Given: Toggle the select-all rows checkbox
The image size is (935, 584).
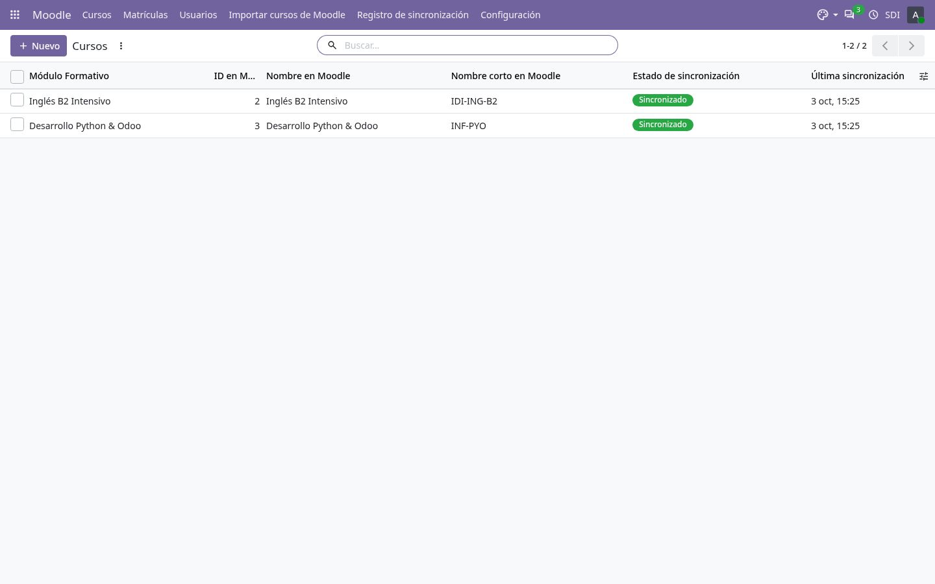Looking at the screenshot, I should [17, 77].
